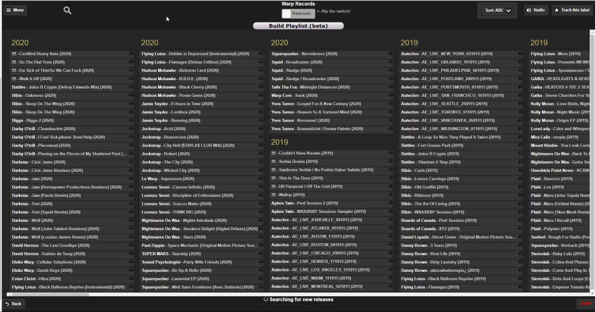The image size is (595, 312).
Task: Select Stereolab Baby Lulu (2019)
Action: pos(560,254)
